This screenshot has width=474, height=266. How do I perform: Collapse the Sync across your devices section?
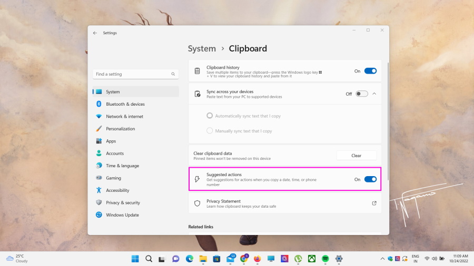coord(374,94)
